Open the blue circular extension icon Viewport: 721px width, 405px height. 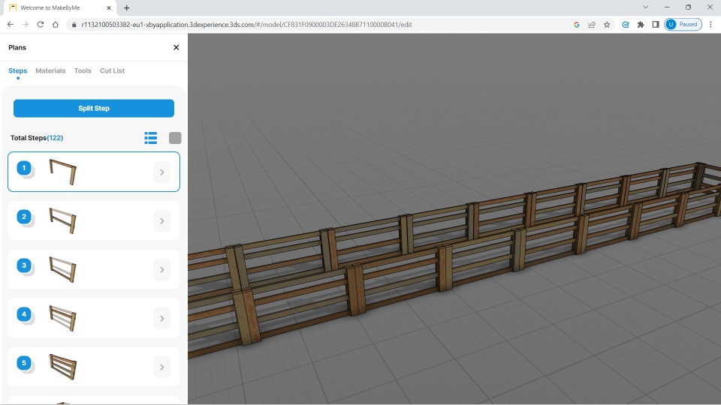click(626, 24)
